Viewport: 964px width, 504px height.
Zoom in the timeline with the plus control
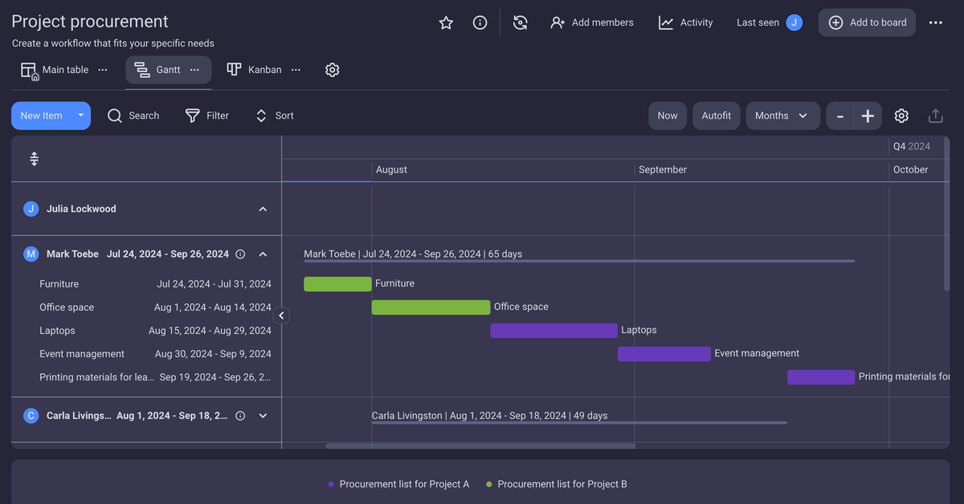point(867,116)
